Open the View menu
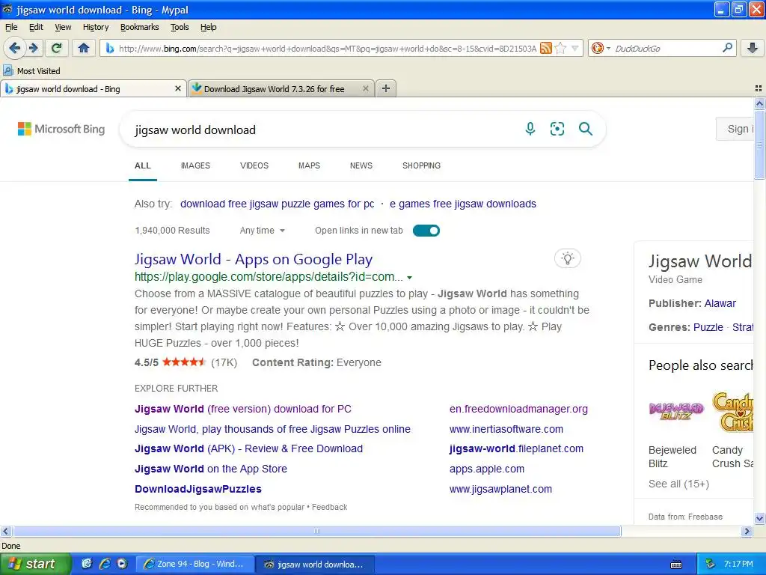This screenshot has width=766, height=575. (x=63, y=27)
